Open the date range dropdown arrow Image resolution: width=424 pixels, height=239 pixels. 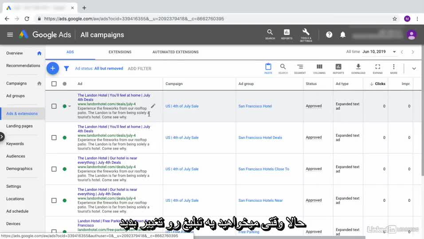coord(394,52)
